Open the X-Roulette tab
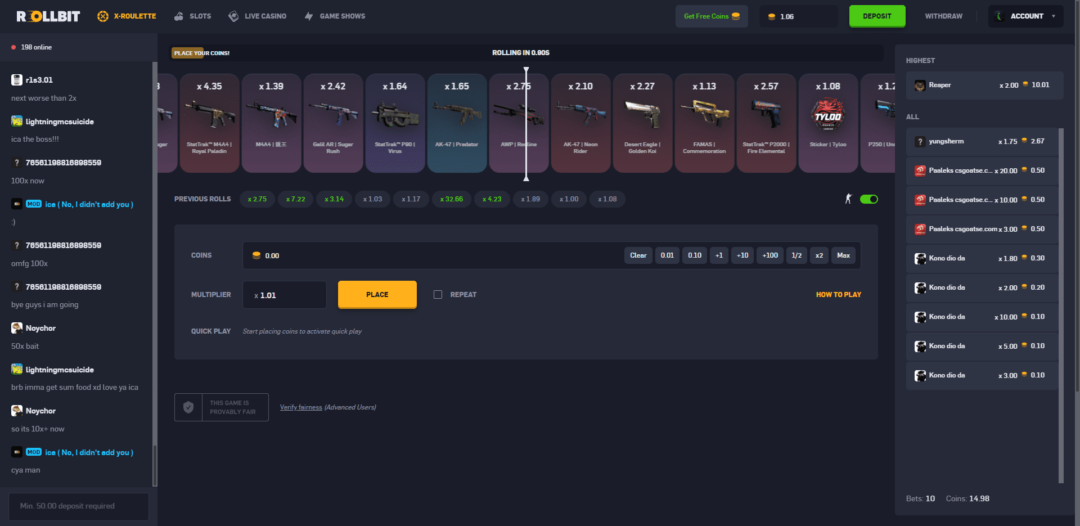 pyautogui.click(x=127, y=16)
